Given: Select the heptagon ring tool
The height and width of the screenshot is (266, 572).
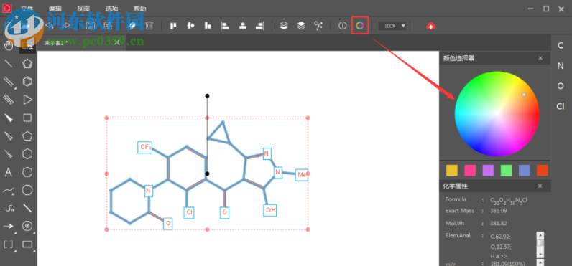Looking at the screenshot, I should click(x=27, y=172).
